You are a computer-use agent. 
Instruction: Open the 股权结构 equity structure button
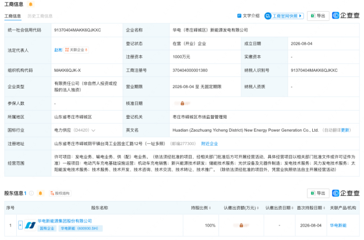[x=60, y=193]
